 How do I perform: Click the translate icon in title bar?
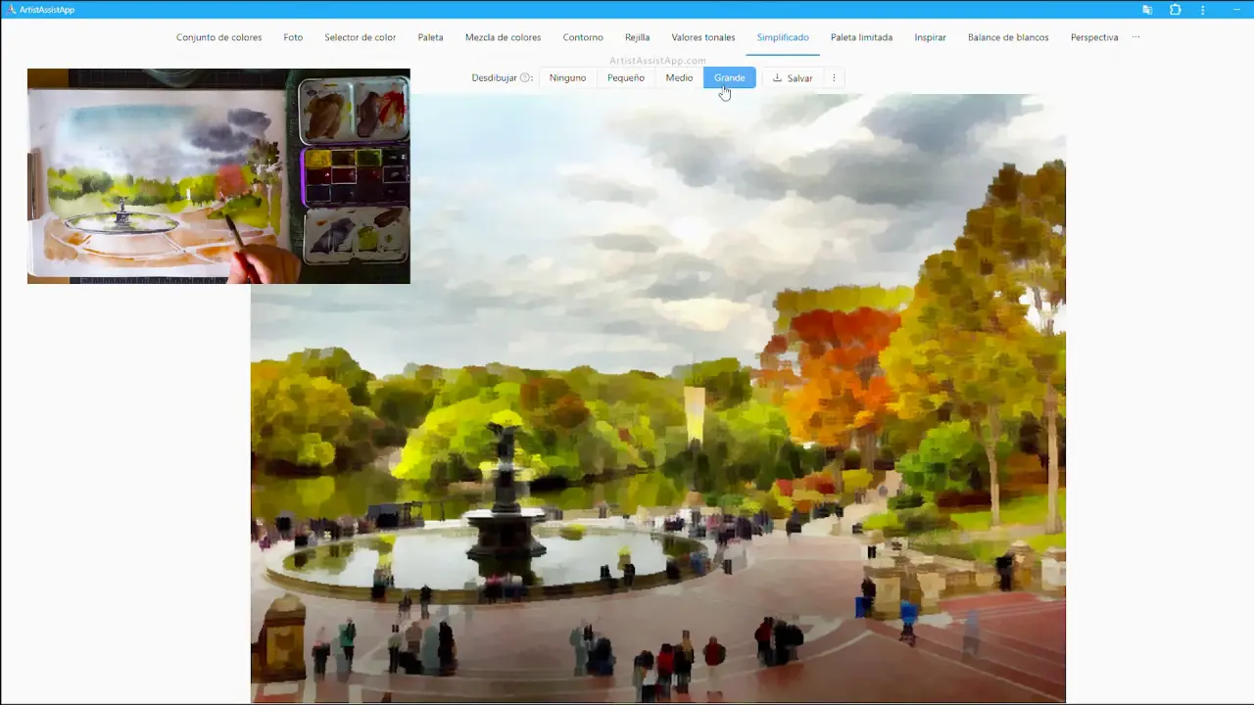tap(1147, 10)
